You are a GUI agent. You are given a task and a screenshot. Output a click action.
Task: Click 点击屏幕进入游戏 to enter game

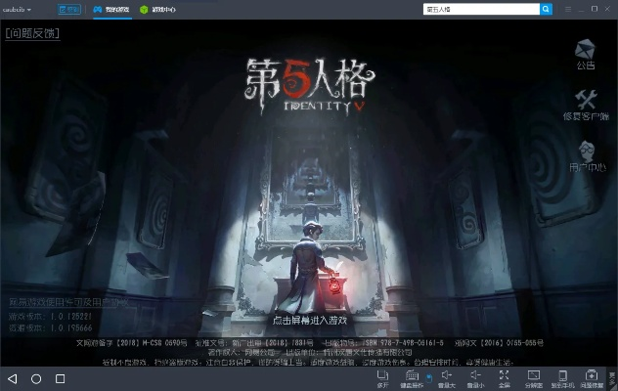point(310,320)
